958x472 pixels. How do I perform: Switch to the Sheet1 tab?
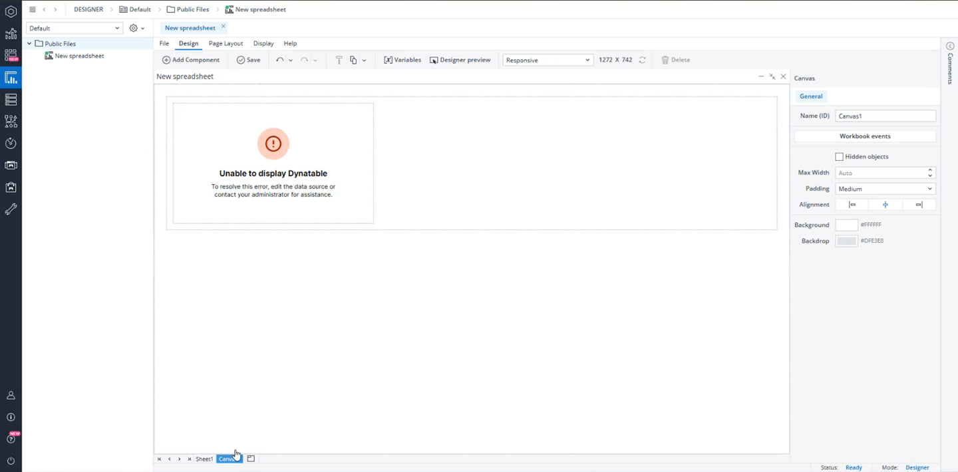pos(204,459)
